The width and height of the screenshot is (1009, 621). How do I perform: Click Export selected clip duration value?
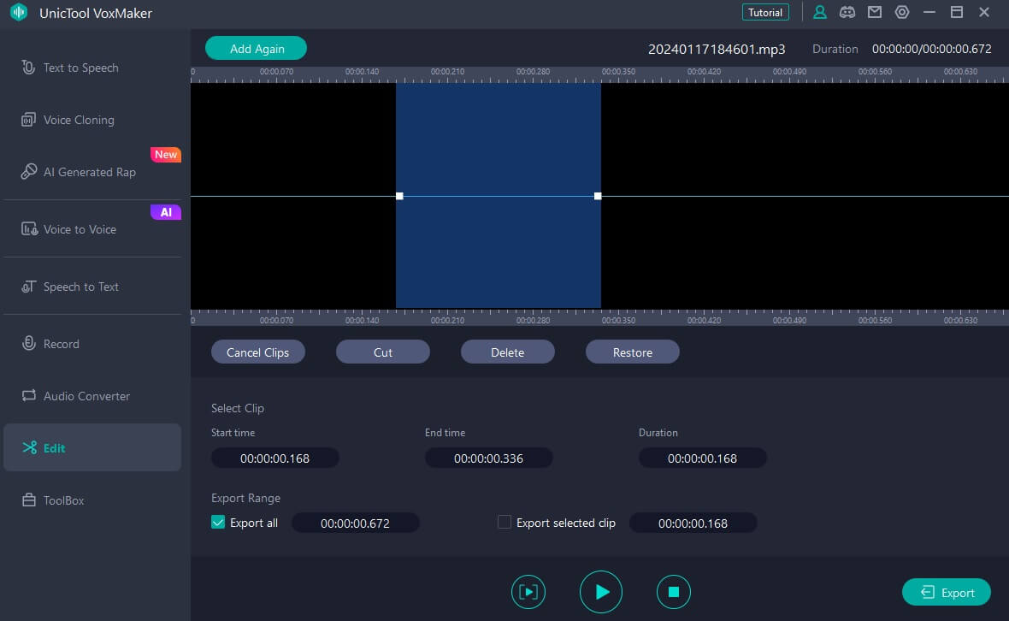point(693,523)
